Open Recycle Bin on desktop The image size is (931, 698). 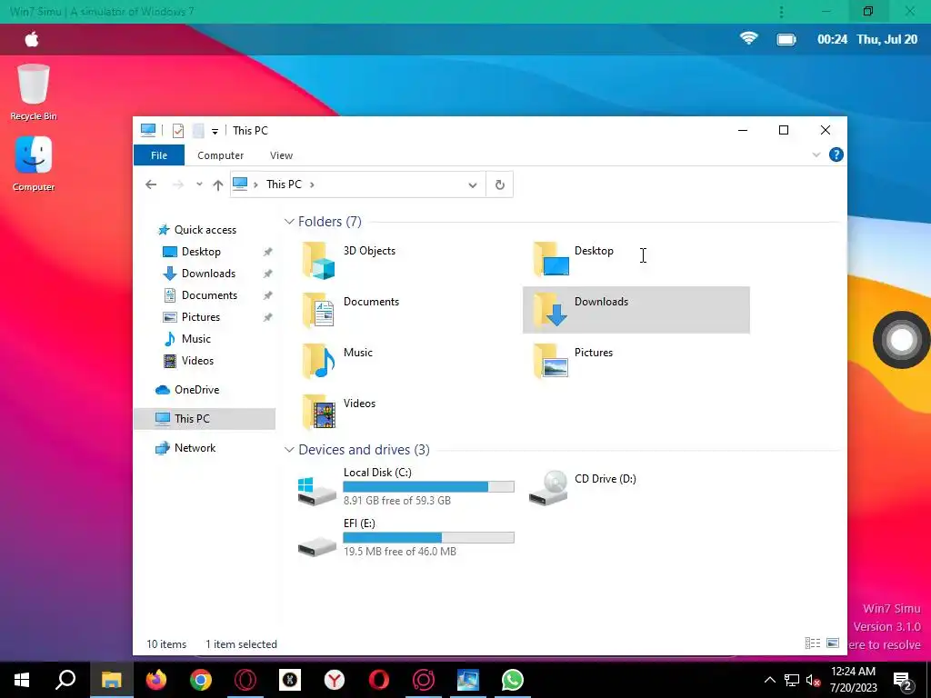34,92
